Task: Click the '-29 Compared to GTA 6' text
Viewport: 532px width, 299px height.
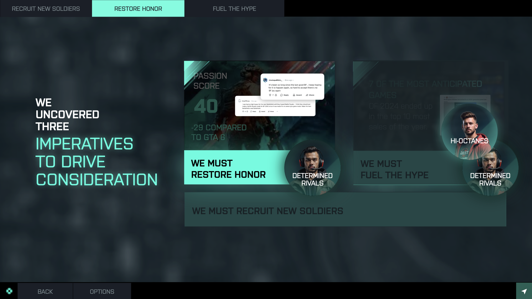Action: (x=219, y=132)
